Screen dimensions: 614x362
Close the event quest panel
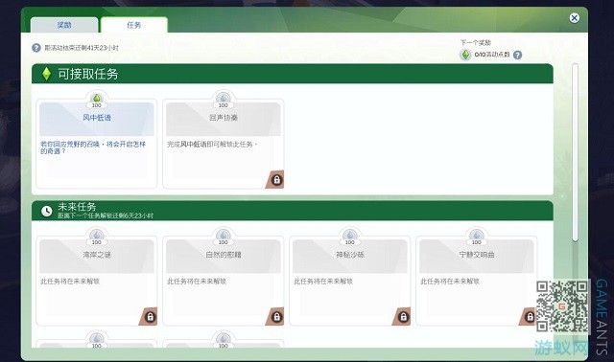click(574, 18)
